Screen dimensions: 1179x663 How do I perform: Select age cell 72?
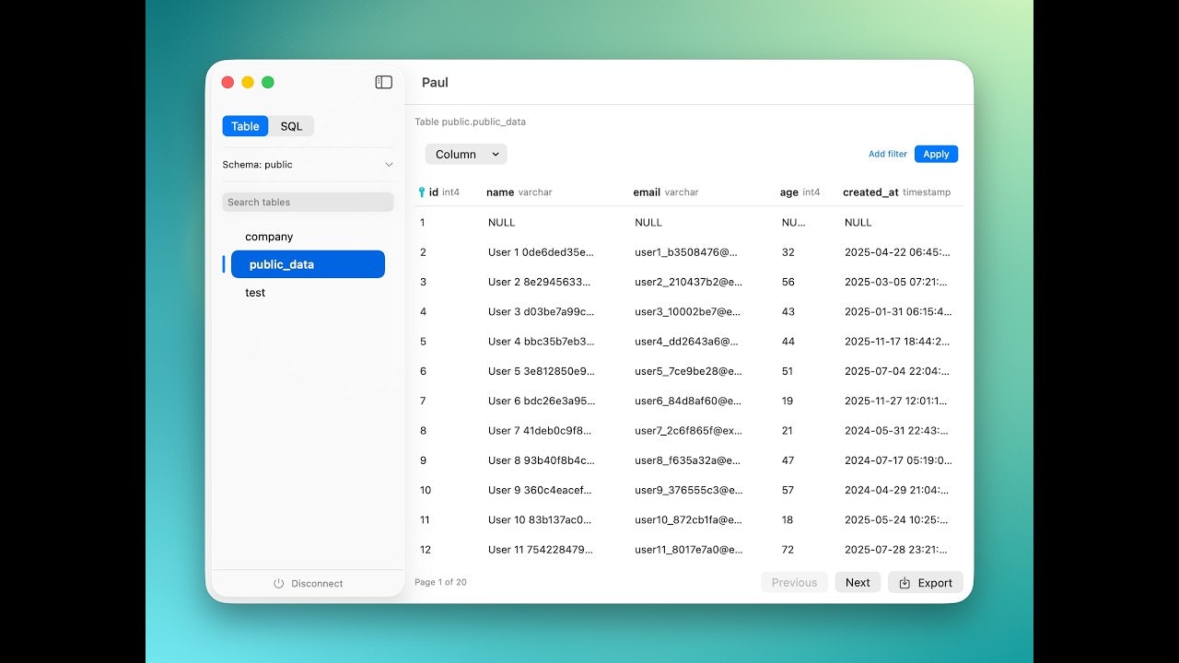[x=788, y=550]
